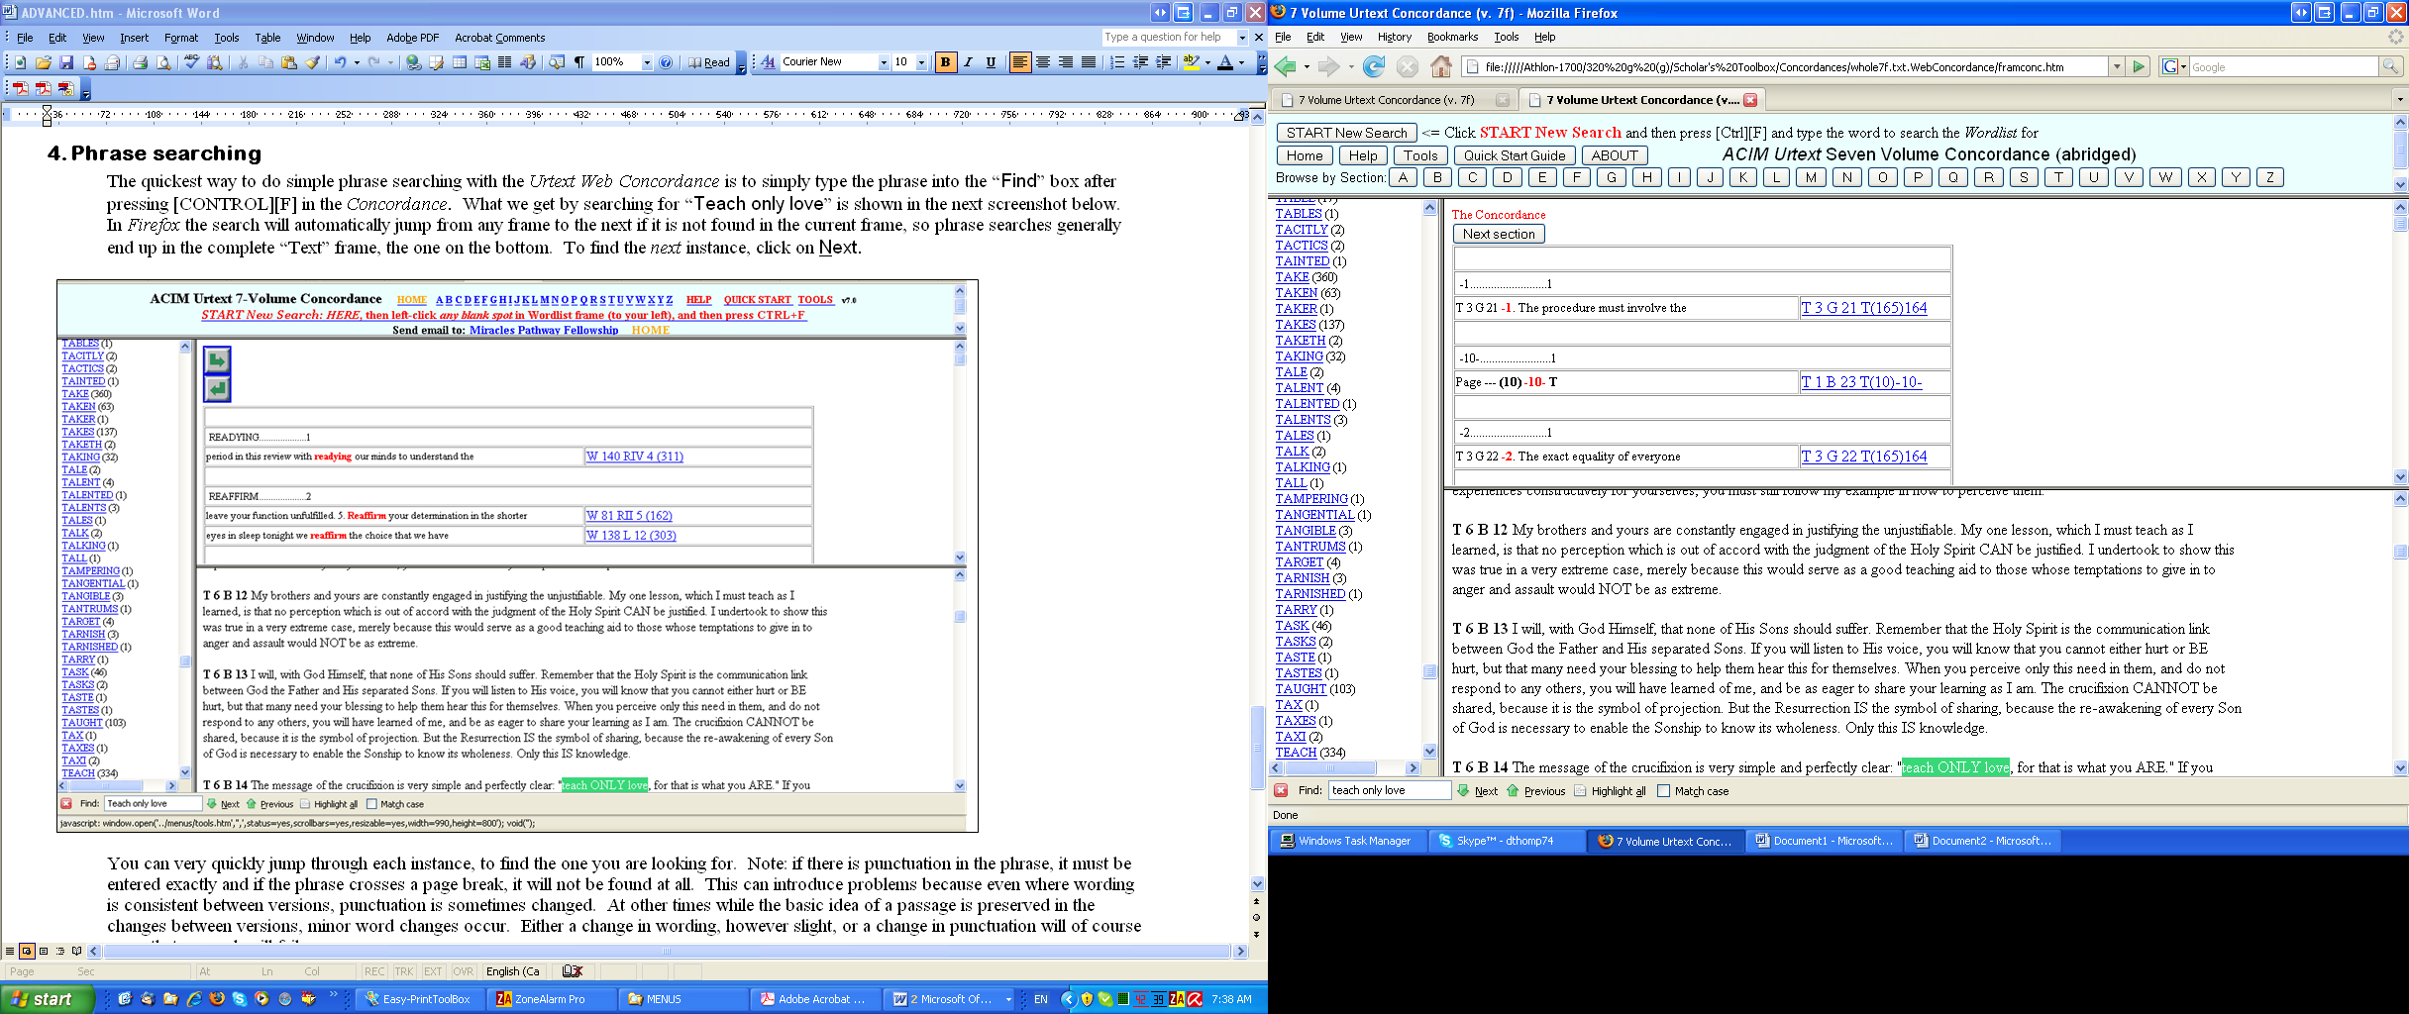Image resolution: width=2409 pixels, height=1014 pixels.
Task: Toggle Justify alignment in Word toolbar
Action: [x=1088, y=62]
